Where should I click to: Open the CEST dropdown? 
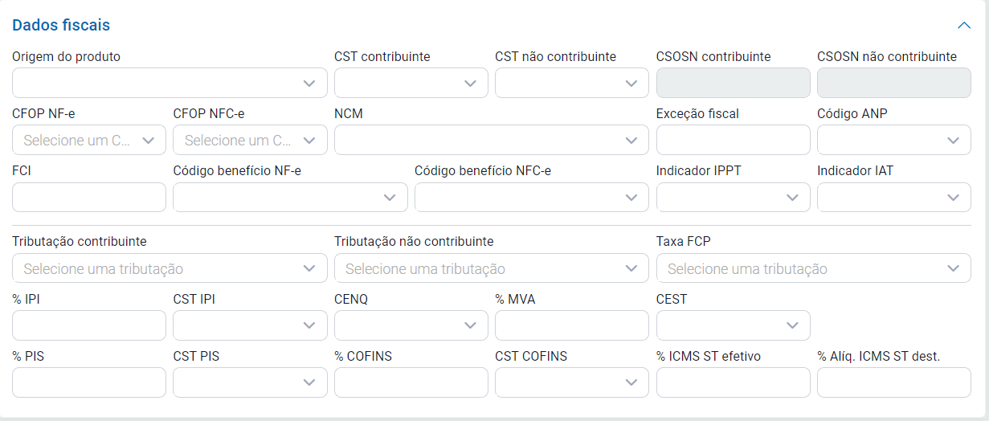(733, 325)
